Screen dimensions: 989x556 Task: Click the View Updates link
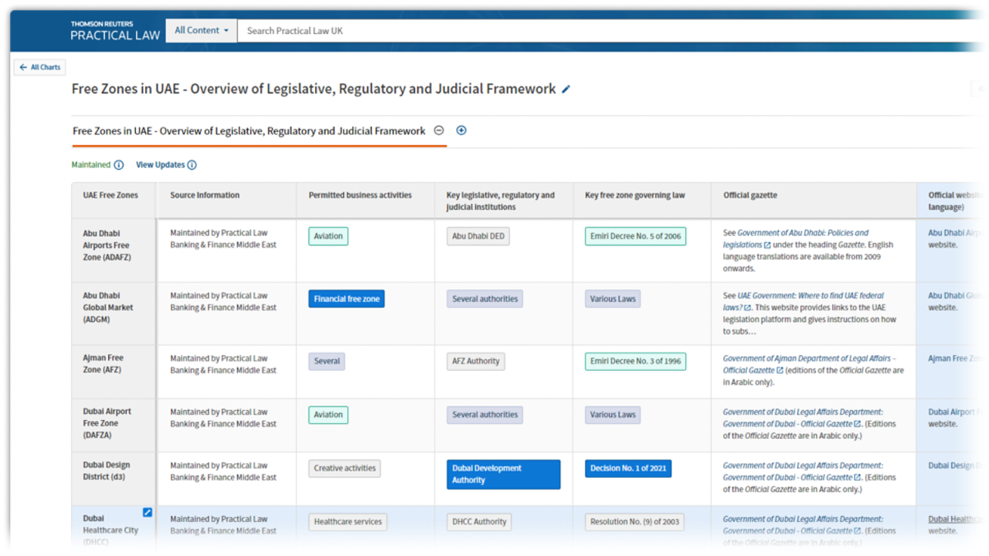pos(161,165)
